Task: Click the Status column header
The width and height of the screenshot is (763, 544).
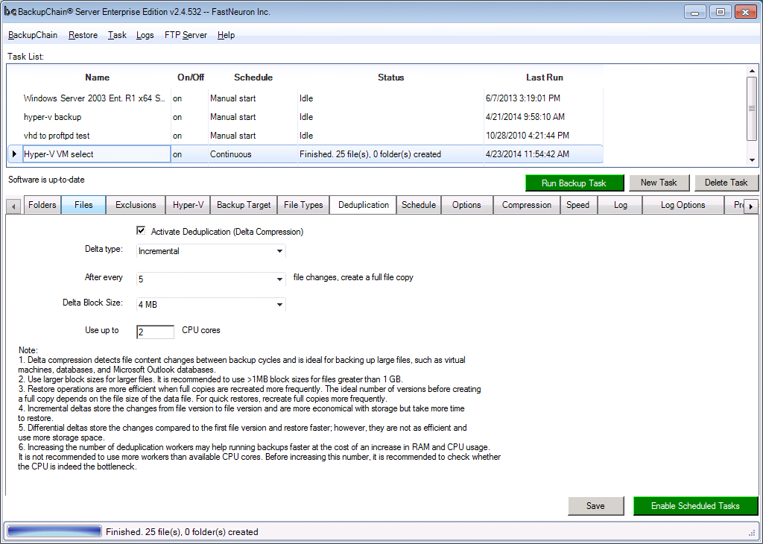Action: [390, 78]
